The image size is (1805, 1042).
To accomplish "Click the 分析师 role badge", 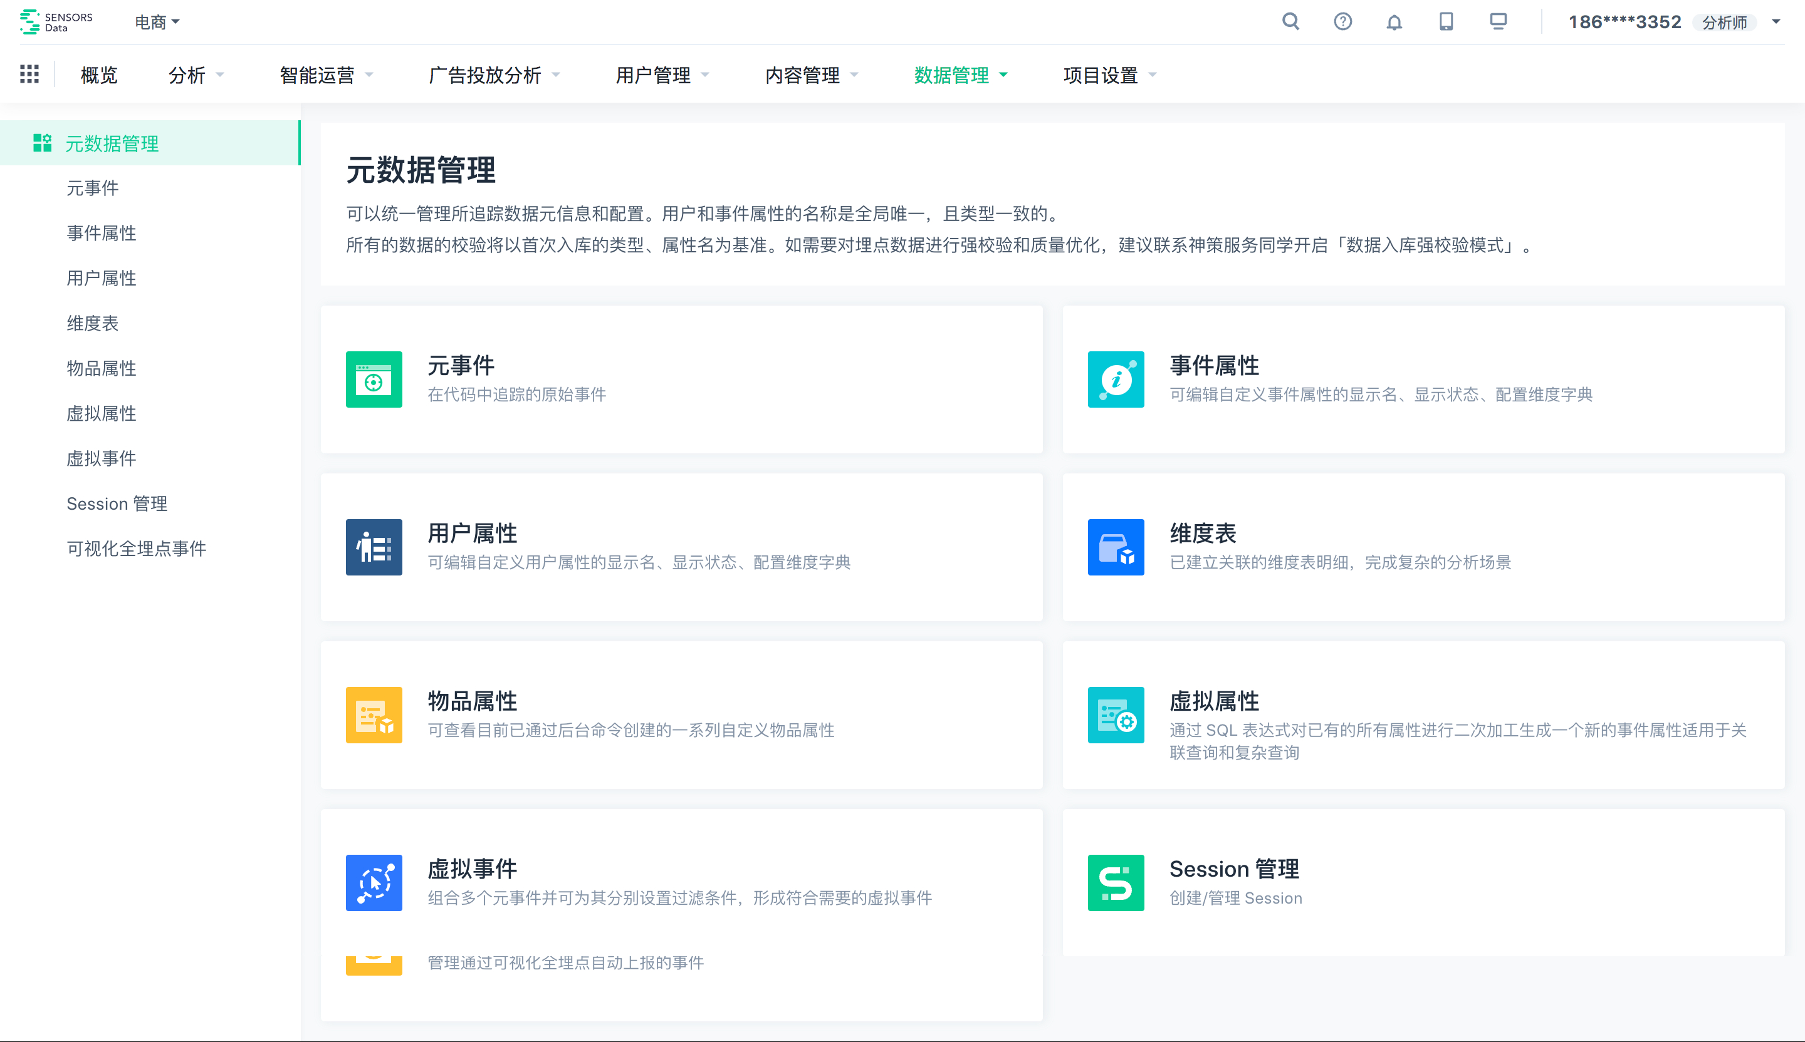I will pos(1725,23).
